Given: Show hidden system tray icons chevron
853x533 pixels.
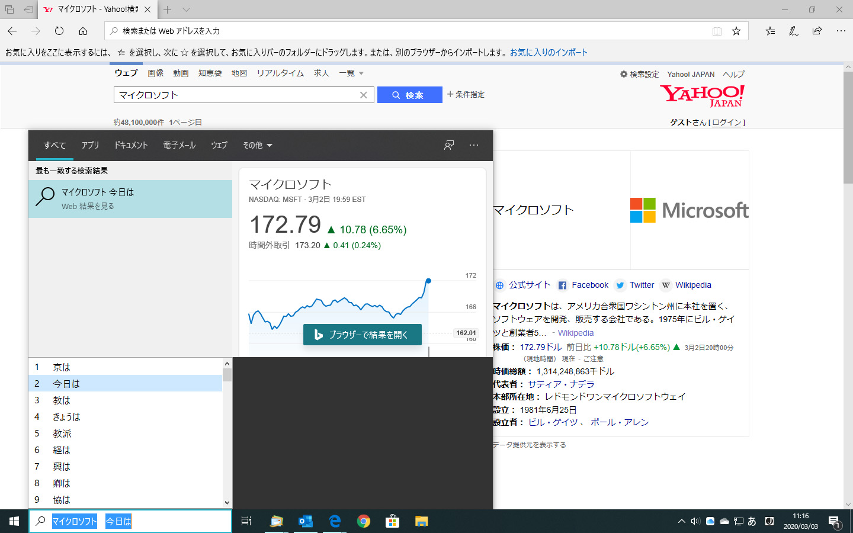Looking at the screenshot, I should [681, 521].
